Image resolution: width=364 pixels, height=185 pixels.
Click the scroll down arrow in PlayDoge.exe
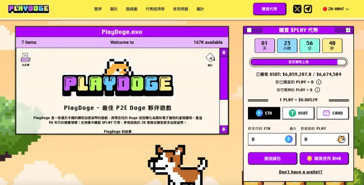coord(224,129)
